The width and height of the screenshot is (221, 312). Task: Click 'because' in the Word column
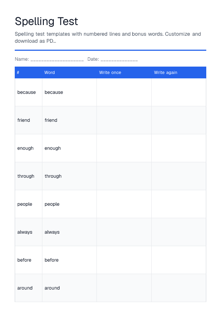[54, 92]
